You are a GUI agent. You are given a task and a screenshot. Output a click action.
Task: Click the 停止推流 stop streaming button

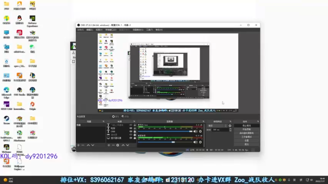[247, 126]
